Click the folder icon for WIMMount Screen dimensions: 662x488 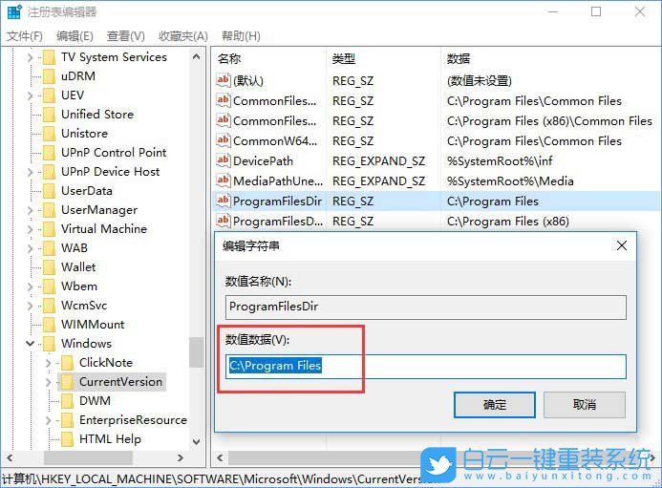(50, 325)
